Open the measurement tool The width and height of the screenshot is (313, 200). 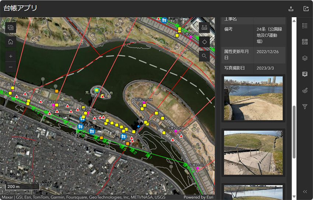(204, 28)
